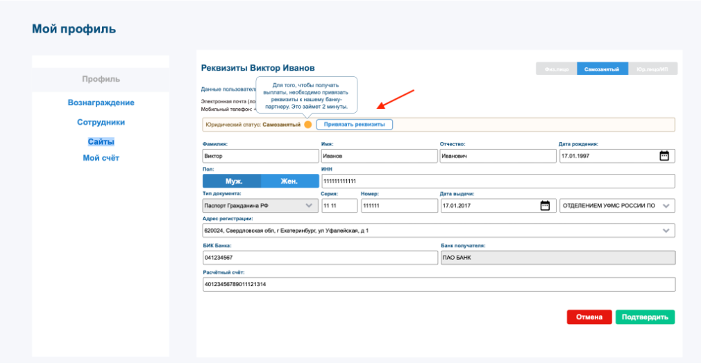
Task: Click the ИНН input field
Action: [x=498, y=181]
